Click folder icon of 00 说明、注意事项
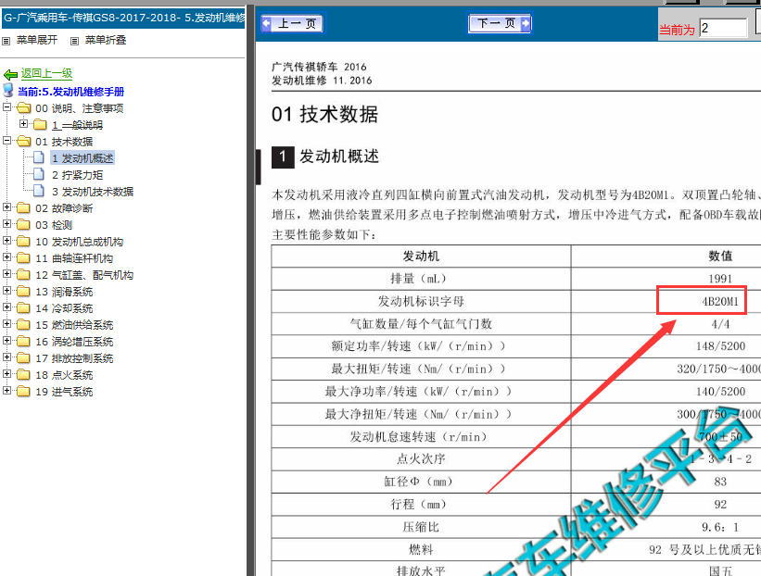The width and height of the screenshot is (761, 576). [23, 107]
